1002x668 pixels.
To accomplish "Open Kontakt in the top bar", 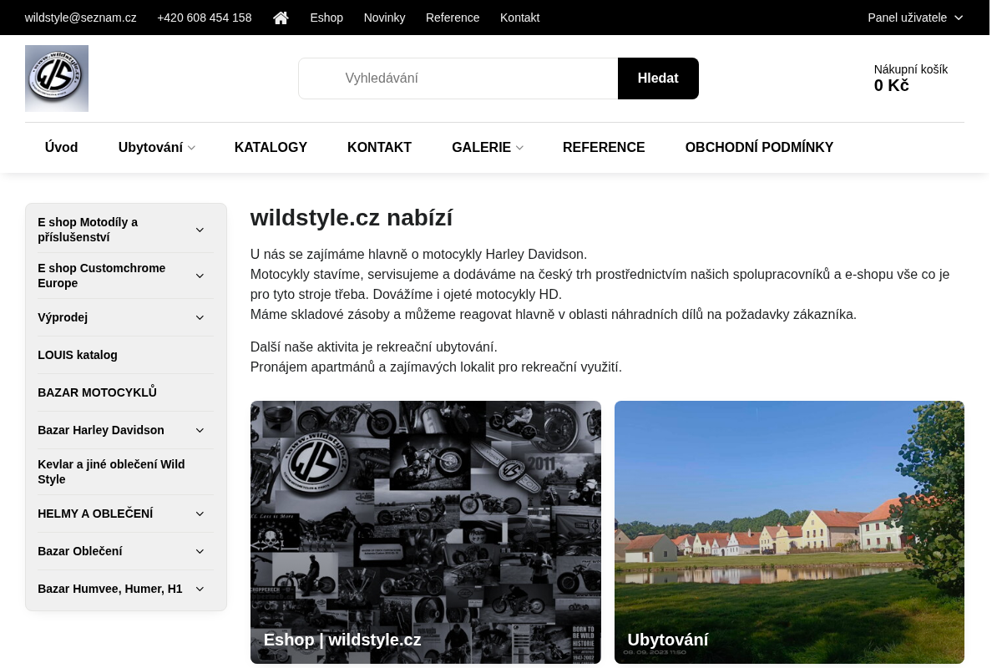I will 520,18.
